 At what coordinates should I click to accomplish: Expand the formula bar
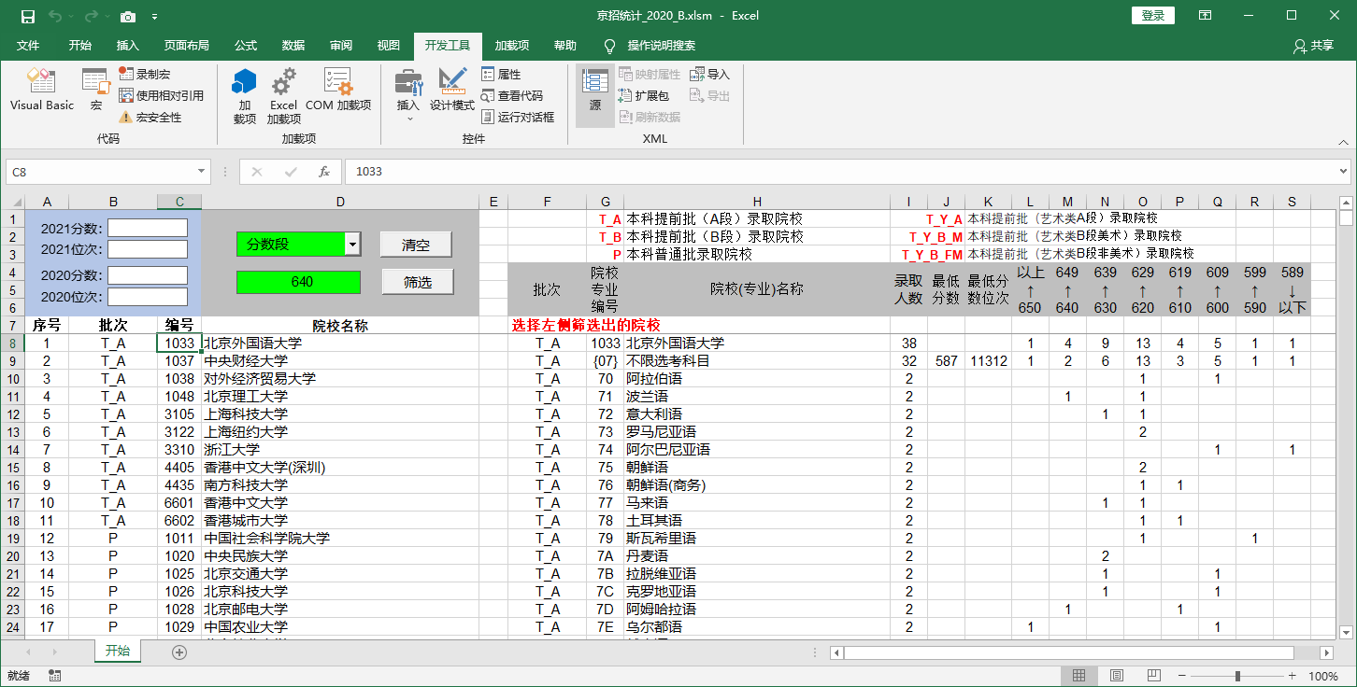coord(1343,172)
